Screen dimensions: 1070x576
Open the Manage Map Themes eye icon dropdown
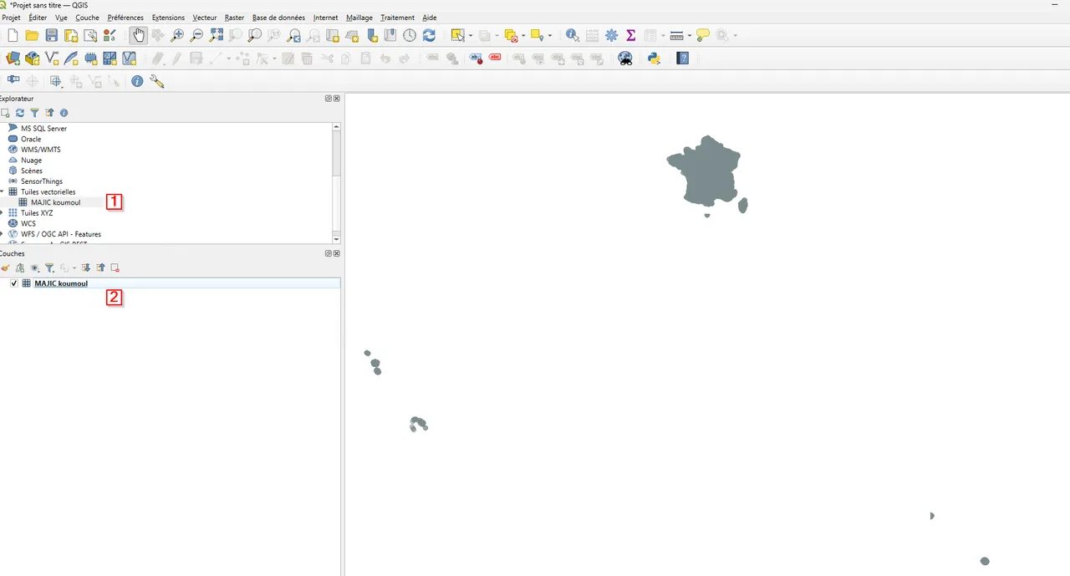(x=35, y=268)
